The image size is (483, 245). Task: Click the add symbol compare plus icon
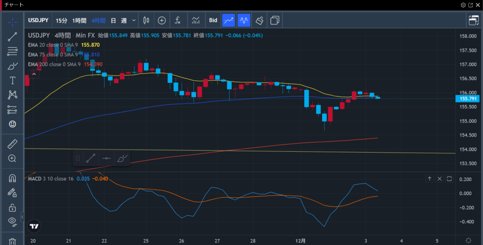pyautogui.click(x=162, y=20)
